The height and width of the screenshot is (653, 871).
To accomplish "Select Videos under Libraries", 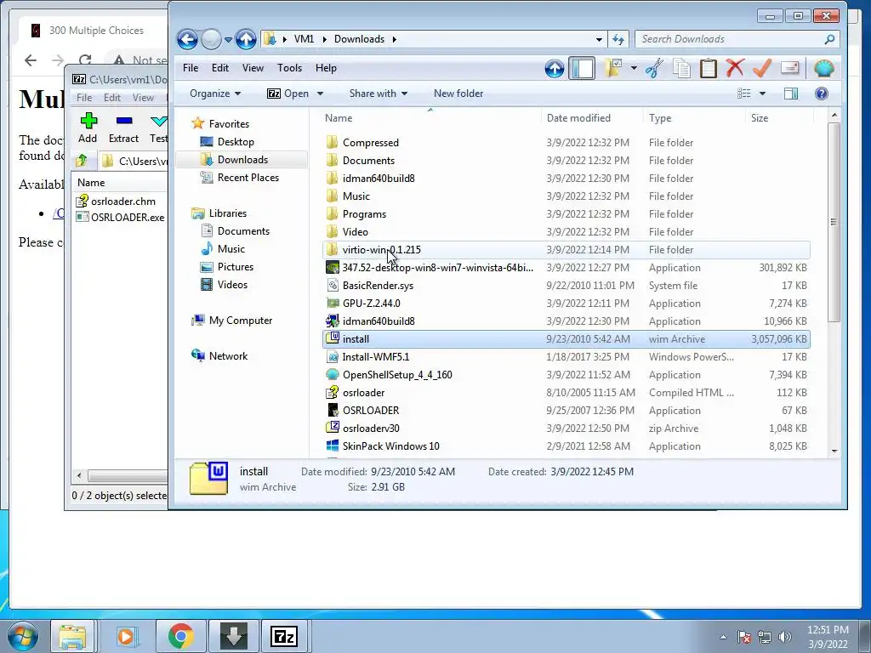I will [232, 284].
